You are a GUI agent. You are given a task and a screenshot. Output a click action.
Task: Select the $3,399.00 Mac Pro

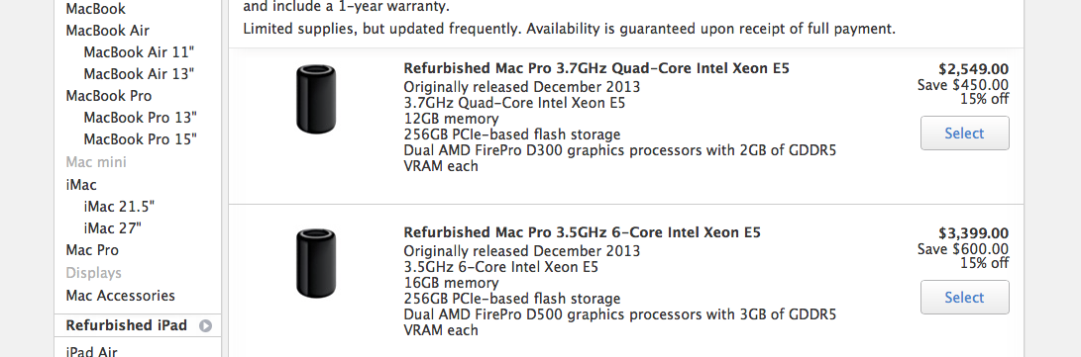[964, 297]
